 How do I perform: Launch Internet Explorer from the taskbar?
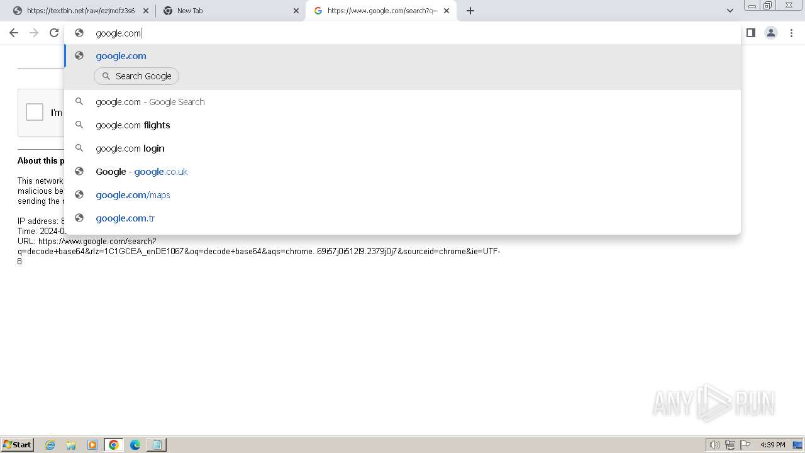[x=50, y=445]
